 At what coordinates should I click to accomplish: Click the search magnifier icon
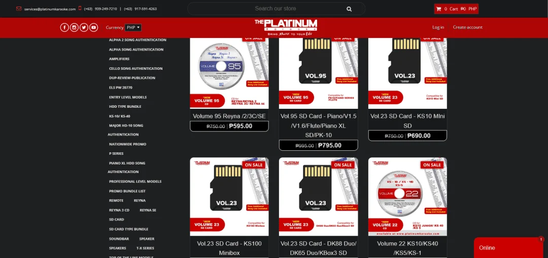point(349,9)
